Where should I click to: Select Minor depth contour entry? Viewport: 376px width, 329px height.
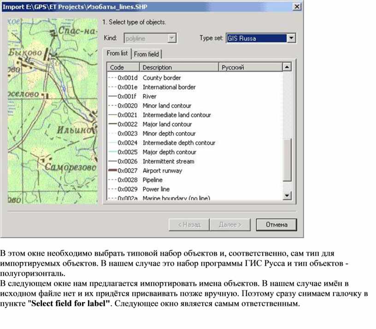(x=195, y=133)
